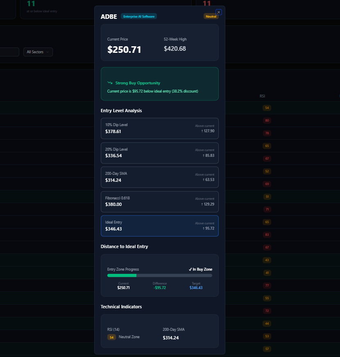Select the Fibonacci 0.618 card
The height and width of the screenshot is (357, 340).
point(159,202)
